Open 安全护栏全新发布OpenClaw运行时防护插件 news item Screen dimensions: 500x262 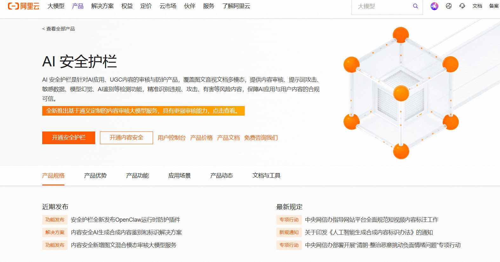125,220
